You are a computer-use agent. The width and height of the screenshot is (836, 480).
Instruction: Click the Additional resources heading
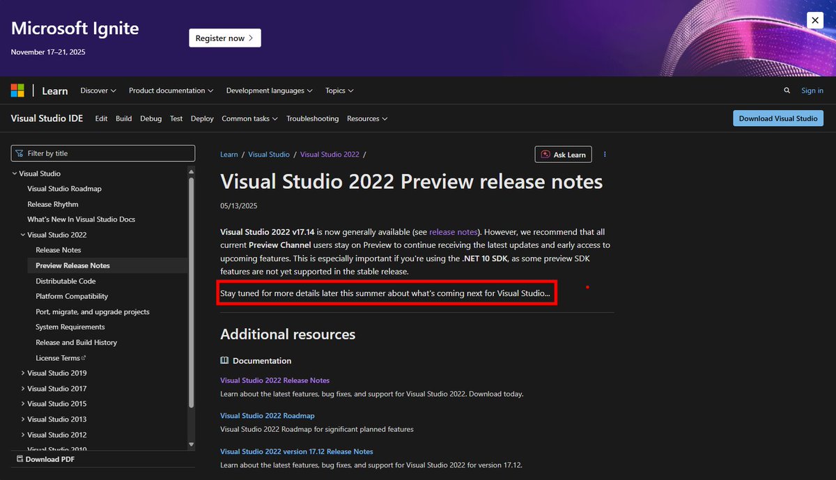288,334
